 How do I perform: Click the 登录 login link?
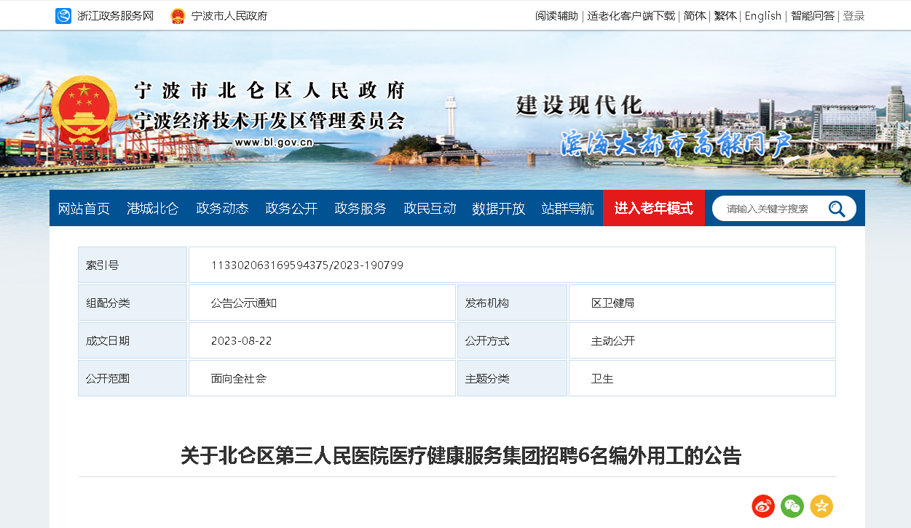[x=853, y=16]
